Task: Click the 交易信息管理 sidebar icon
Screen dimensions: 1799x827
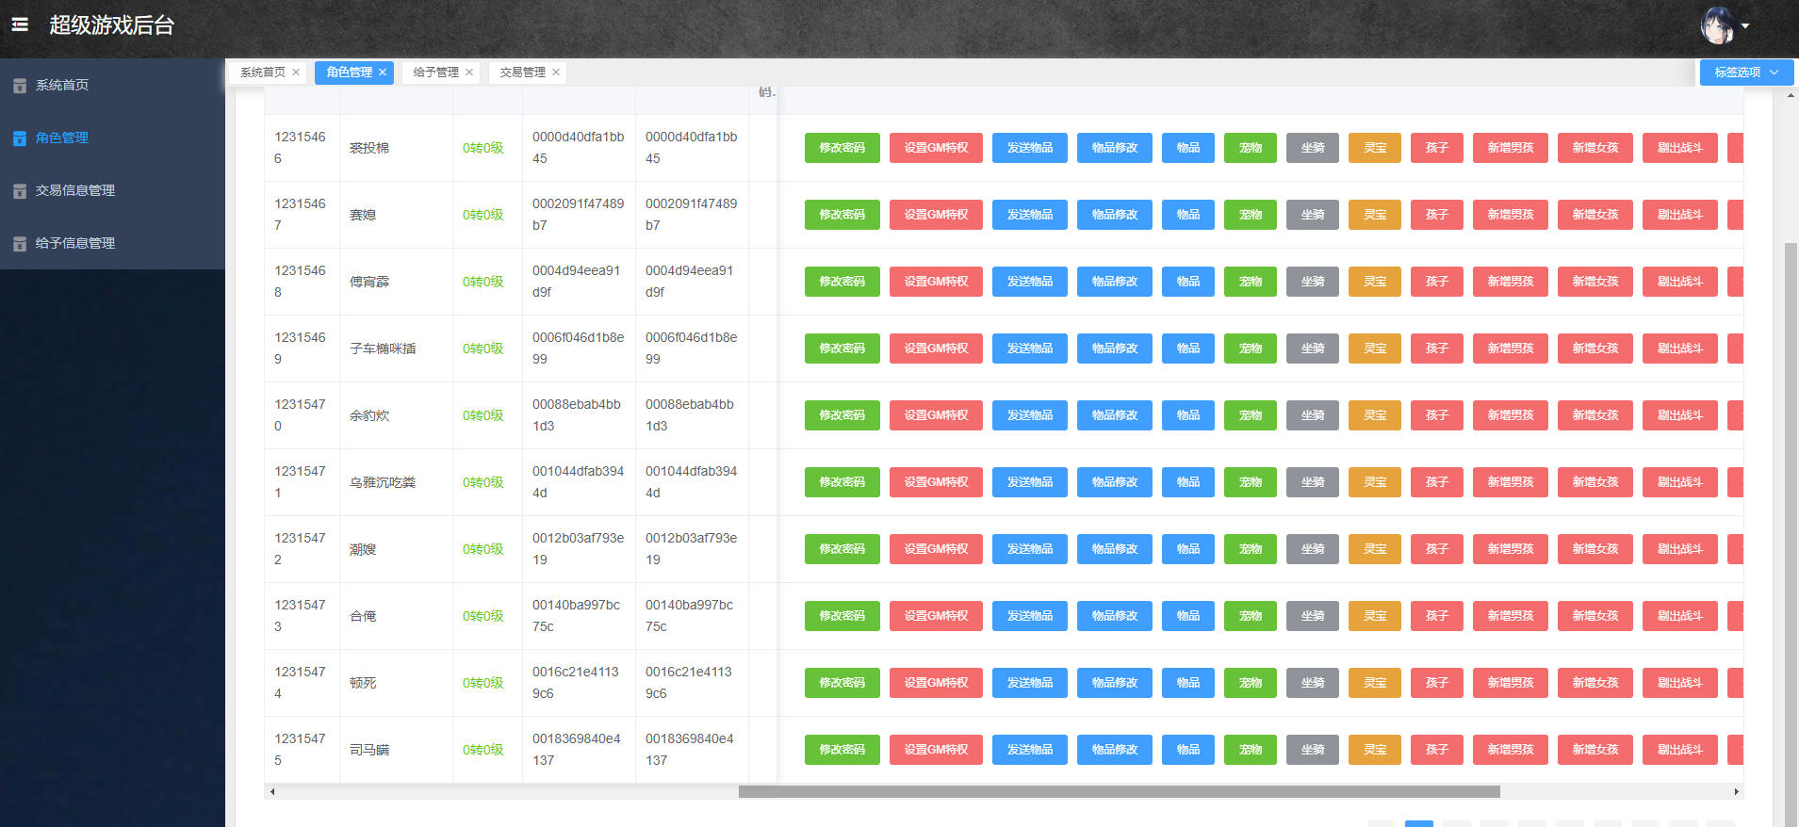Action: point(20,191)
